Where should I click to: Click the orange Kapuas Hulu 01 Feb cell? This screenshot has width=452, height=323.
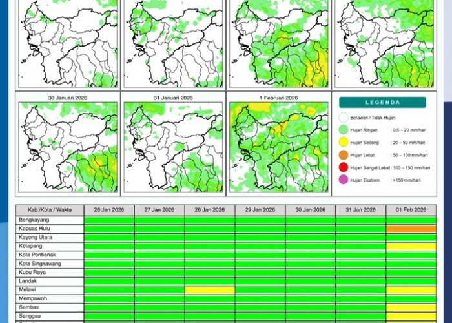point(411,229)
